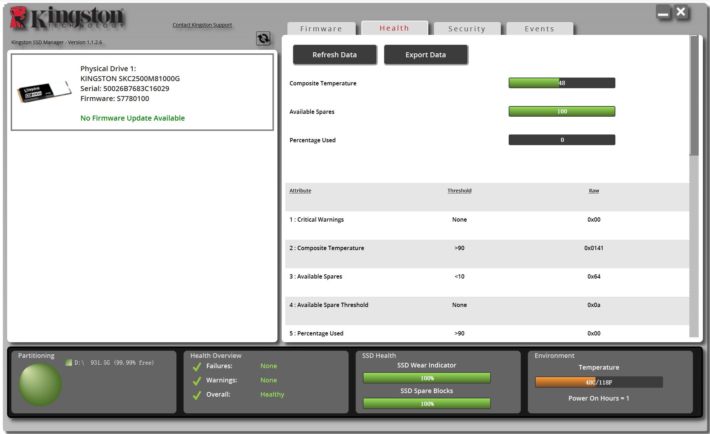Switch to the Firmware tab
Screen dimensions: 710x434
click(x=321, y=29)
